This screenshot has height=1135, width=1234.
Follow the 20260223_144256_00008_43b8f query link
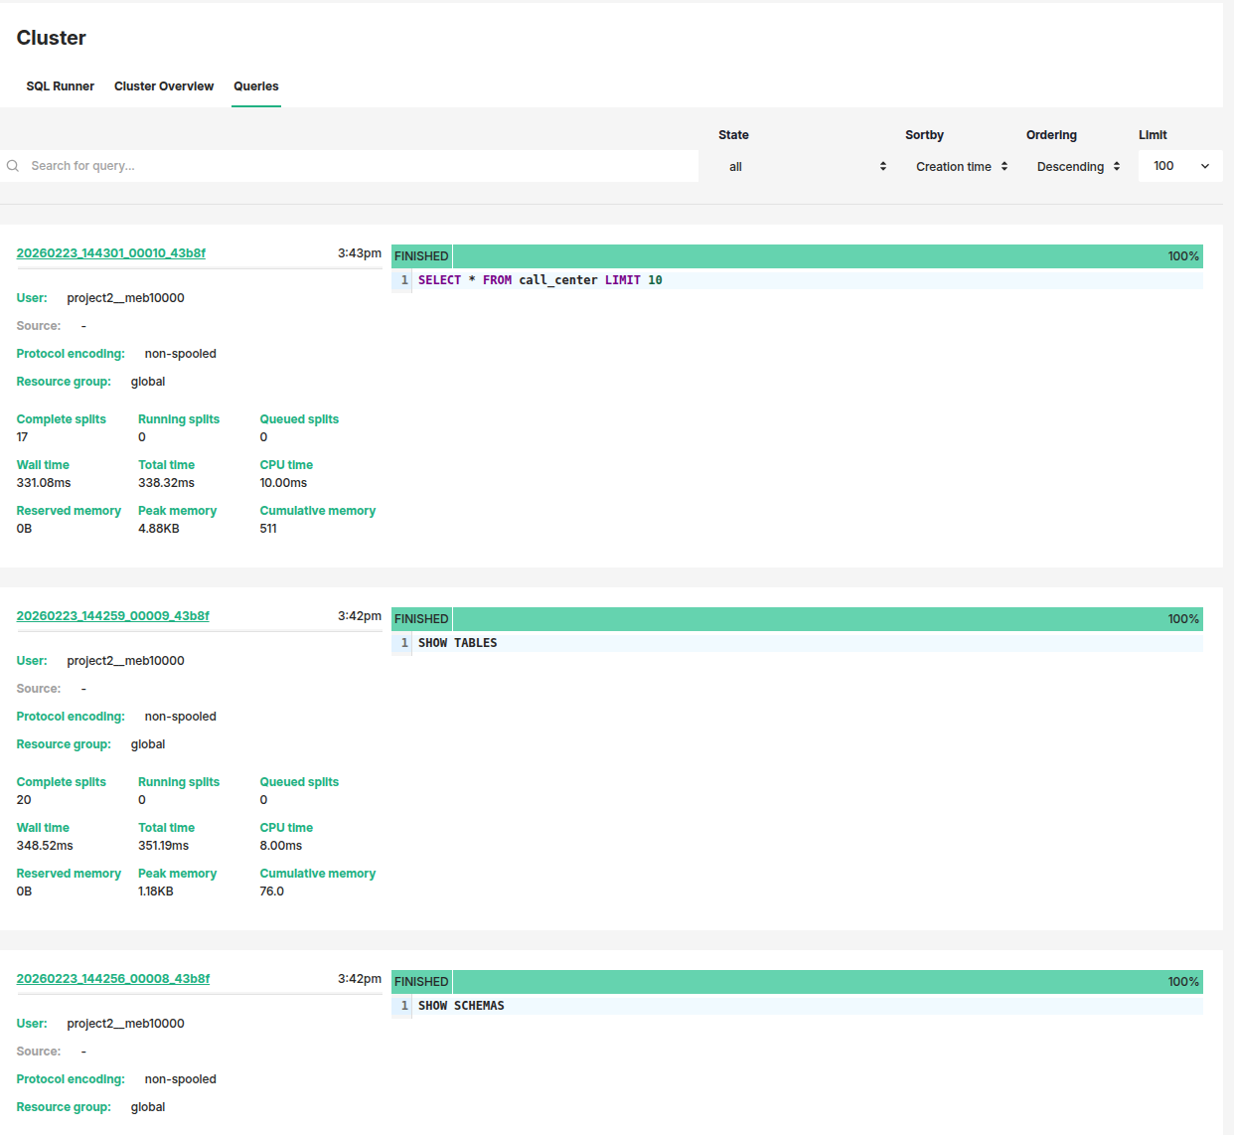coord(113,979)
